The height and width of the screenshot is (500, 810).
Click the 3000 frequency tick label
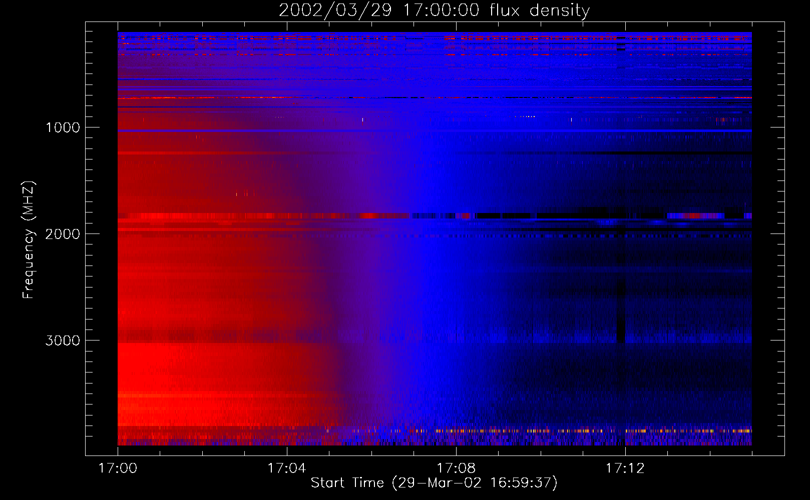tap(63, 340)
